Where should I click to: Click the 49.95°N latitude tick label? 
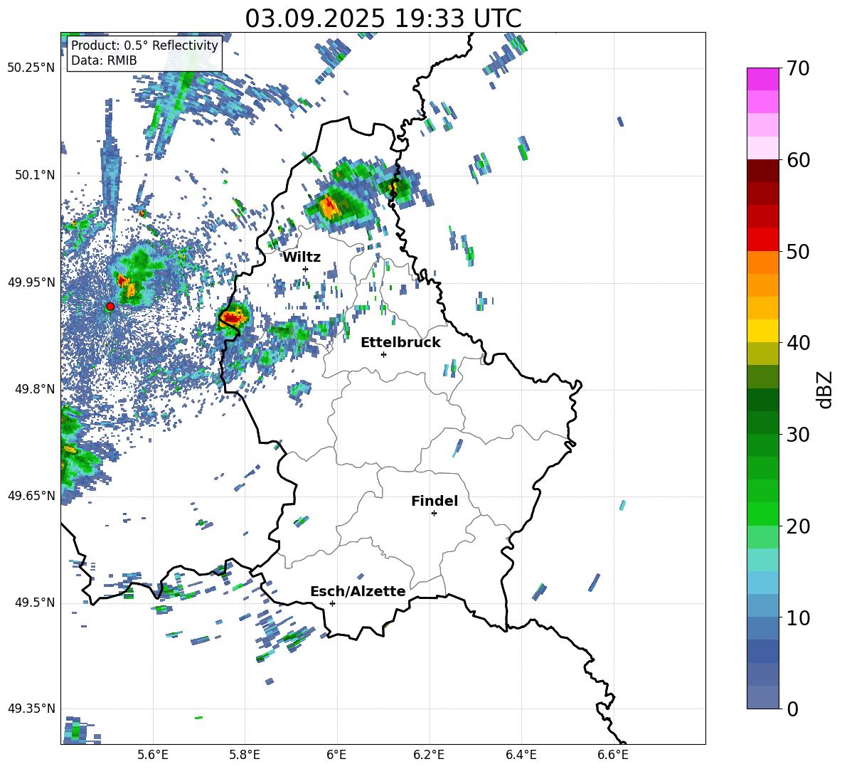click(31, 282)
